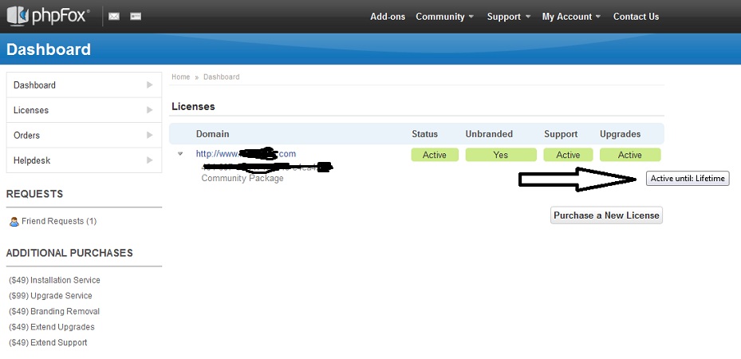Click the arrow beside Licenses sidebar item
The height and width of the screenshot is (359, 741).
[150, 110]
